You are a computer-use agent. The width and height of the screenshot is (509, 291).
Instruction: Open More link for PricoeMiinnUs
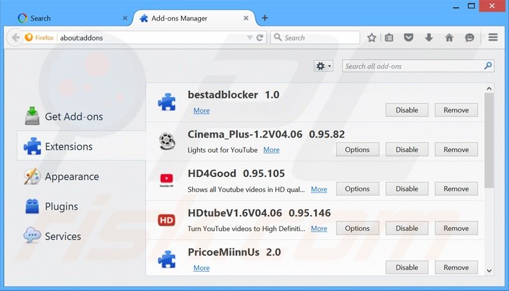click(x=202, y=268)
